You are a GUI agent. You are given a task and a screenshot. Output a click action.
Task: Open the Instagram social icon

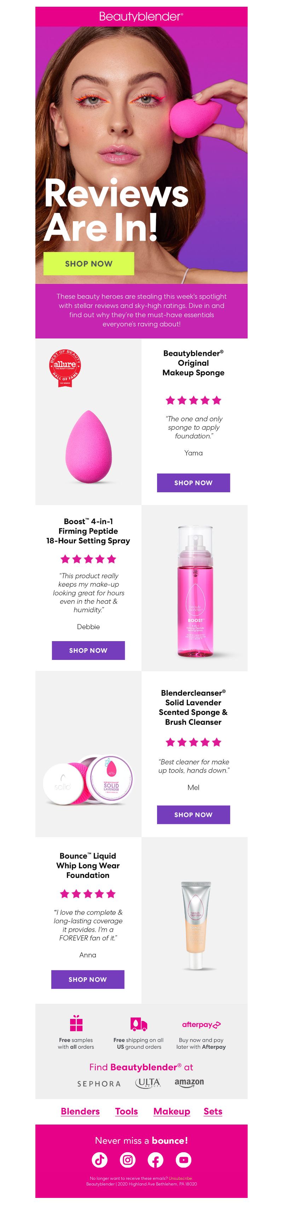pyautogui.click(x=127, y=1159)
